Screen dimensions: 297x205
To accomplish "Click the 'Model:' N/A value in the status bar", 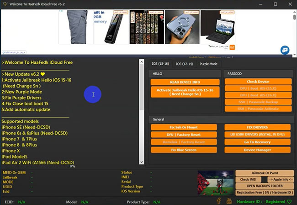I will 85,202.
